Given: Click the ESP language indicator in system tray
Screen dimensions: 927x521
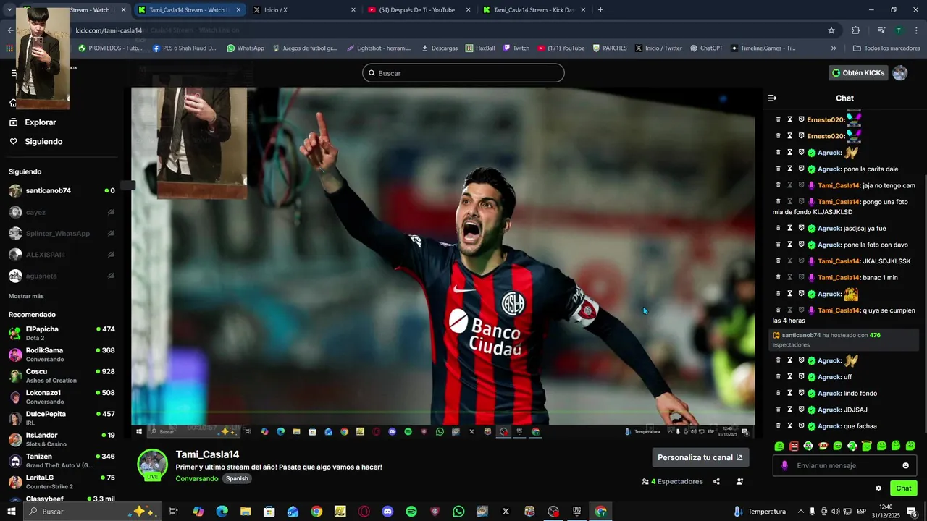Looking at the screenshot, I should 861,512.
